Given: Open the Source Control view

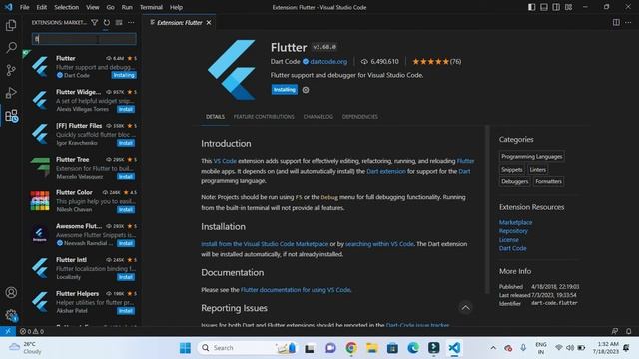Looking at the screenshot, I should pos(11,70).
